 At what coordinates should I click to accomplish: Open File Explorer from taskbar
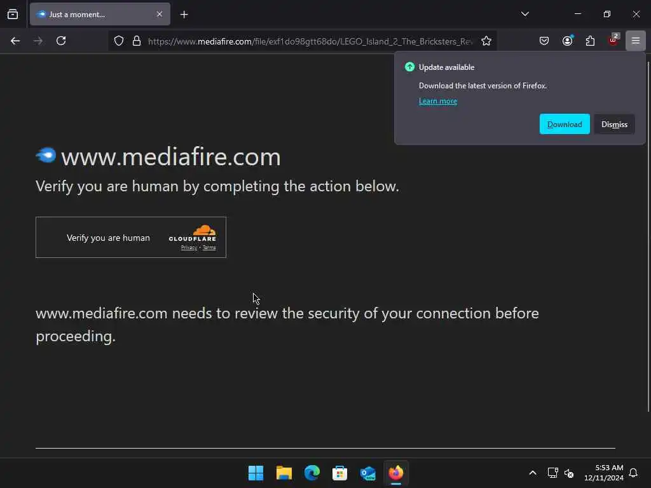[x=284, y=473]
